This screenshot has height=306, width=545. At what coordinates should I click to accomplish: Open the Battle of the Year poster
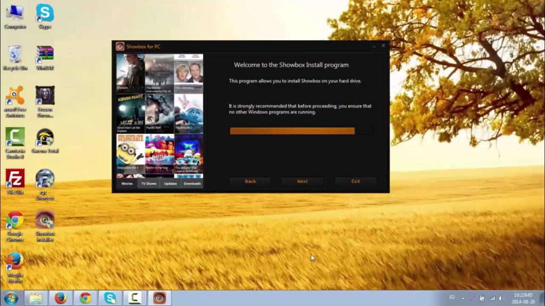[x=160, y=154]
